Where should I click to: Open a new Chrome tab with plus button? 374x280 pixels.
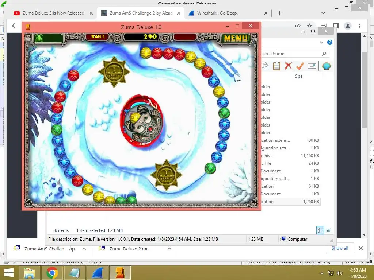(279, 13)
